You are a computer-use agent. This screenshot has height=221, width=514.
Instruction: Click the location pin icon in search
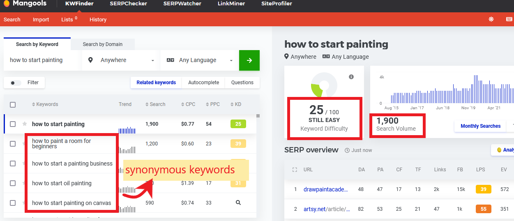[90, 60]
